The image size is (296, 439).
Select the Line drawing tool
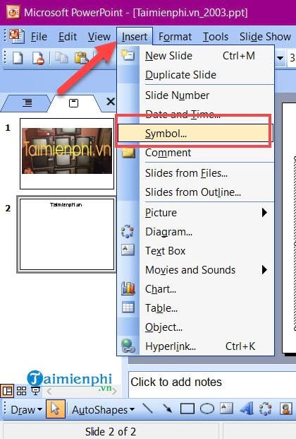coord(147,409)
